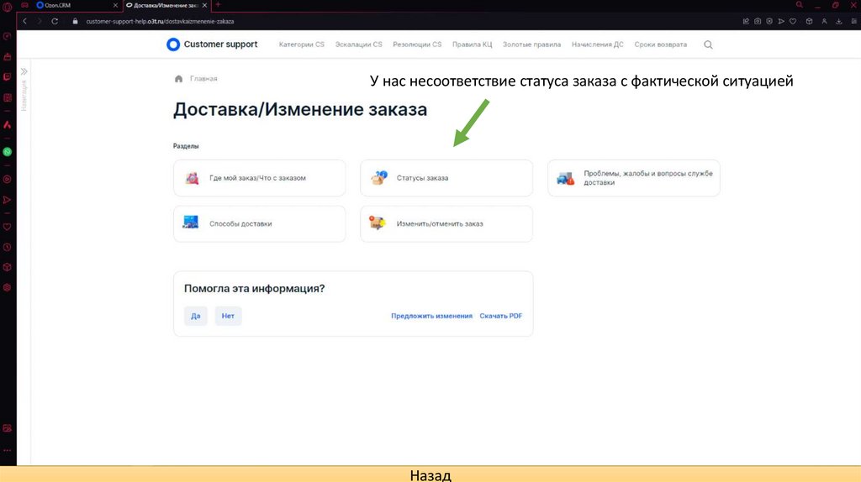Open Easy Setup menu icon at toolbar end
The image size is (861, 482).
point(854,21)
